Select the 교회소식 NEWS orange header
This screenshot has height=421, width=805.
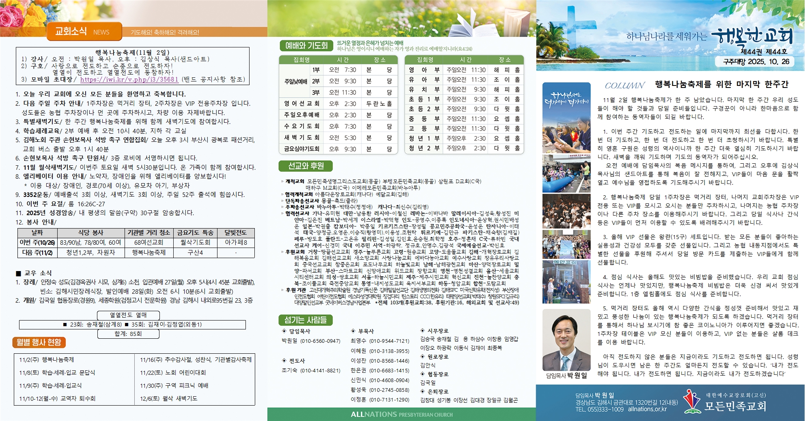click(x=84, y=32)
